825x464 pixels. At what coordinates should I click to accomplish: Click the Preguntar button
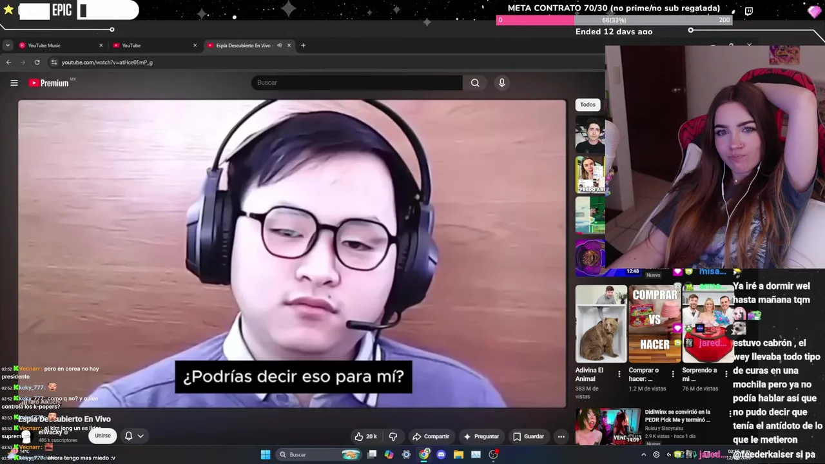click(x=481, y=436)
